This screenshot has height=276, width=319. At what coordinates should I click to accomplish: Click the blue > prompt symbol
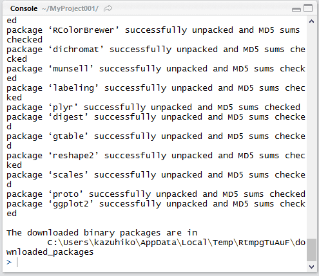coord(9,262)
